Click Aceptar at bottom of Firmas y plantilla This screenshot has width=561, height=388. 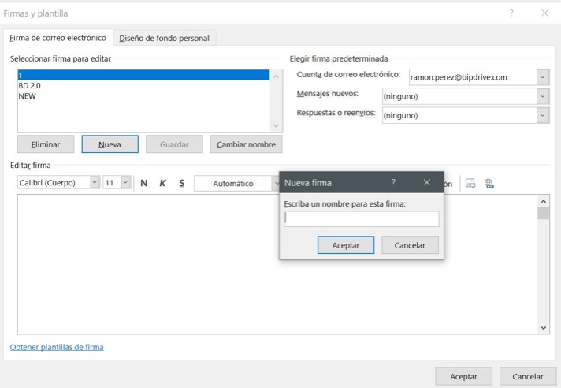[463, 376]
